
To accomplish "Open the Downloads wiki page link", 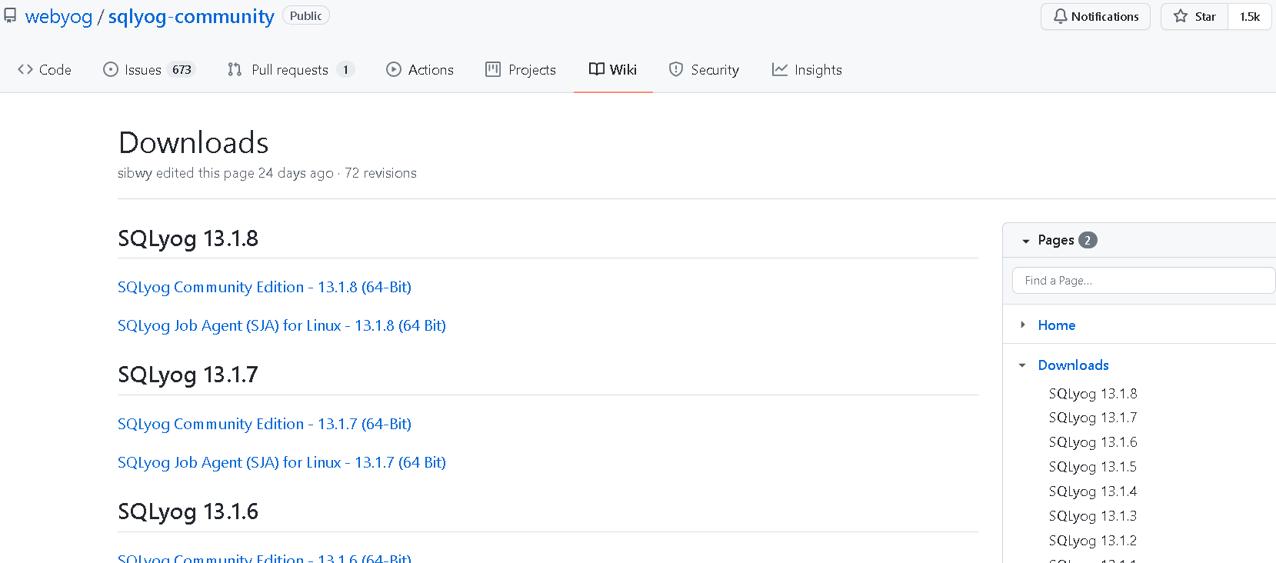I will [x=1074, y=365].
